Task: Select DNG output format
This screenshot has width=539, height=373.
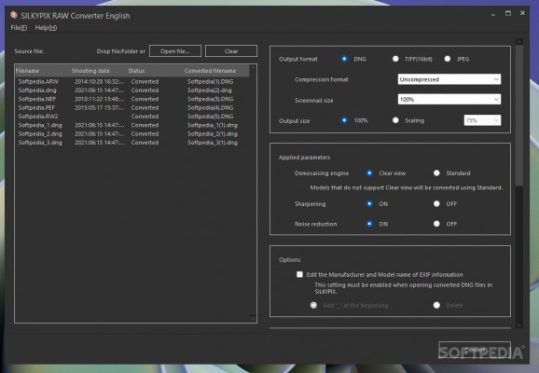Action: [344, 59]
